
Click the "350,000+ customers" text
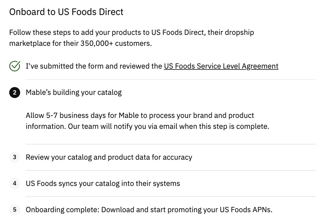coord(116,44)
